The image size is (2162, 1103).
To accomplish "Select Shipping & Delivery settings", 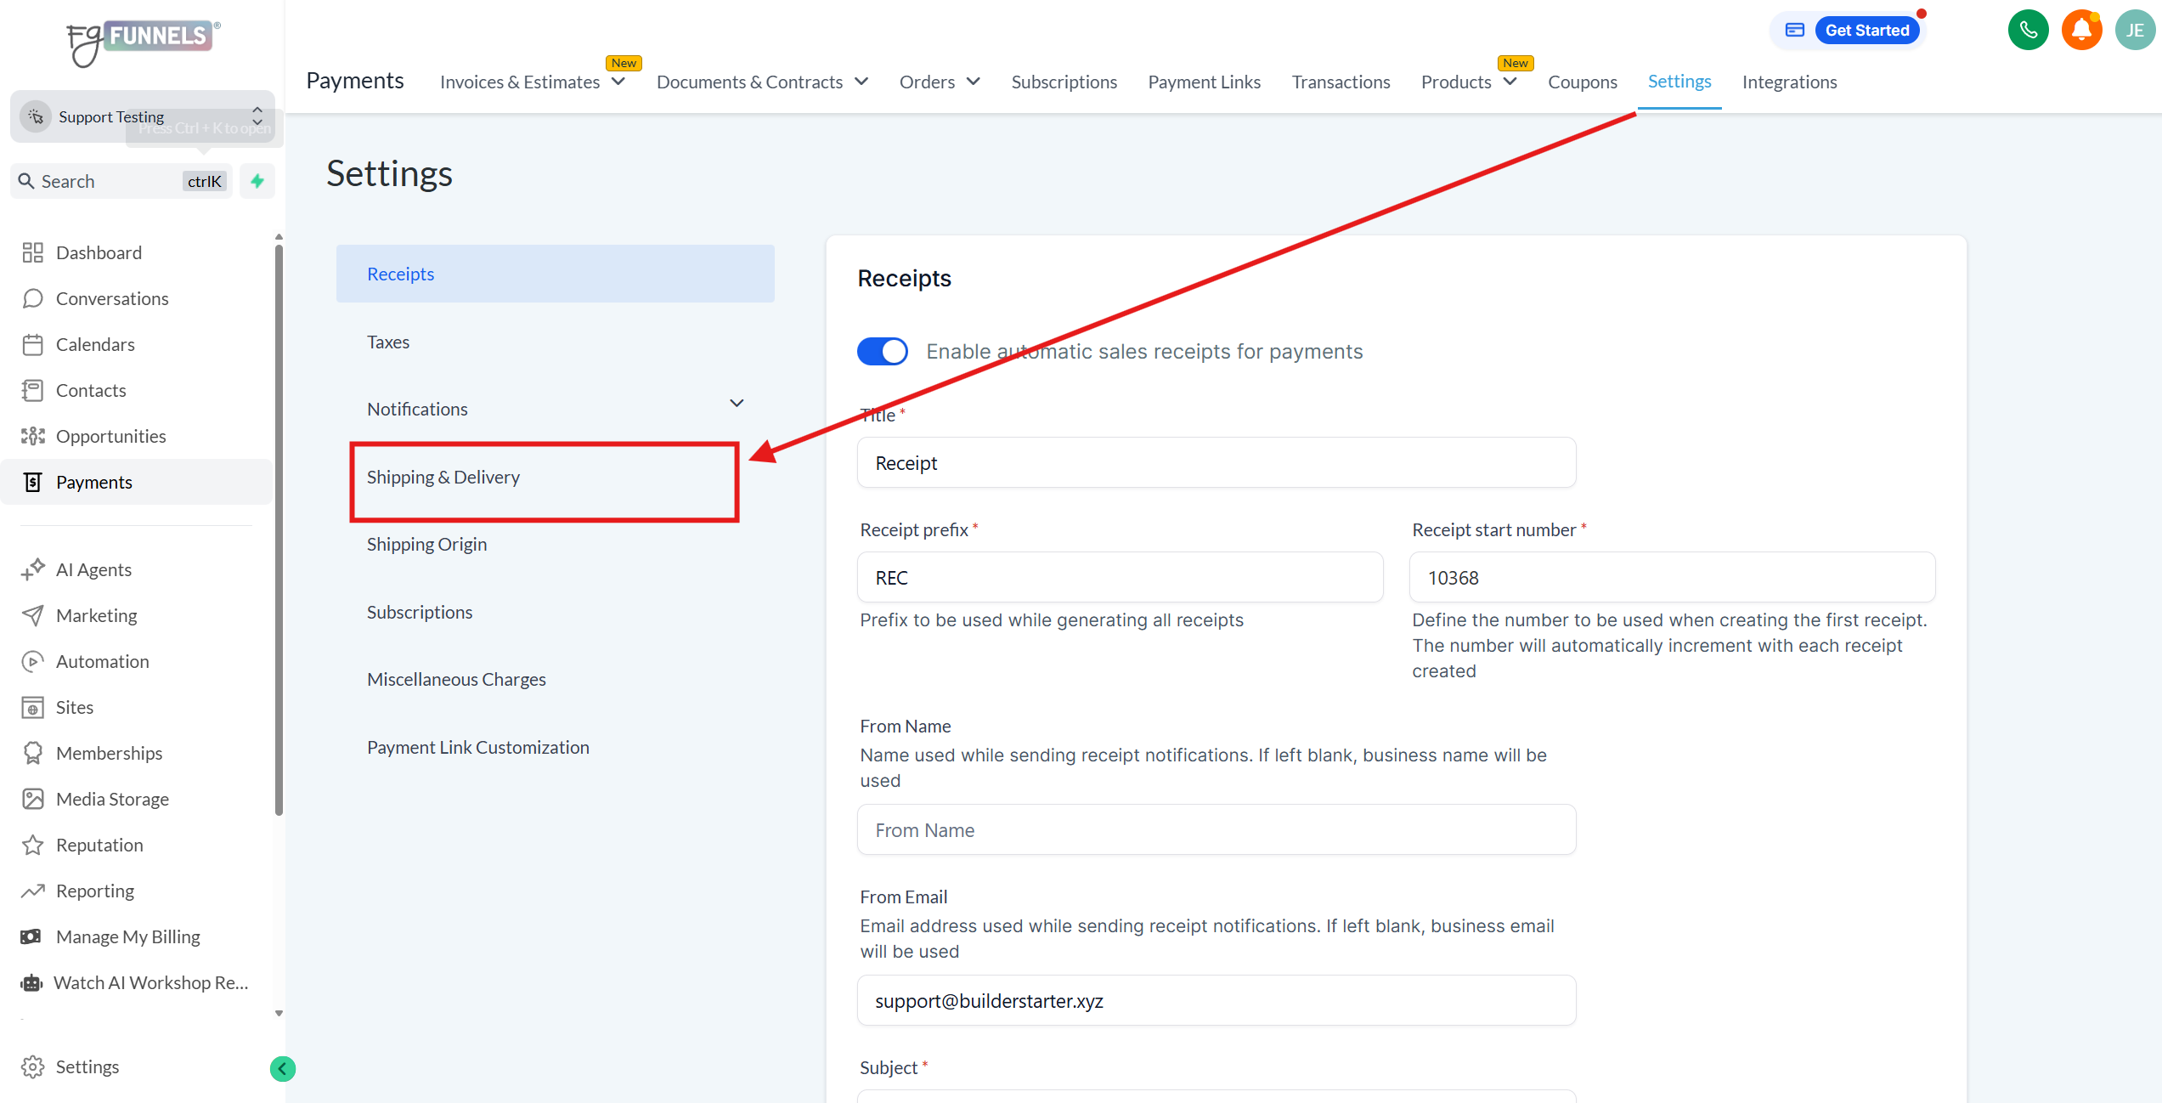I will 443,477.
